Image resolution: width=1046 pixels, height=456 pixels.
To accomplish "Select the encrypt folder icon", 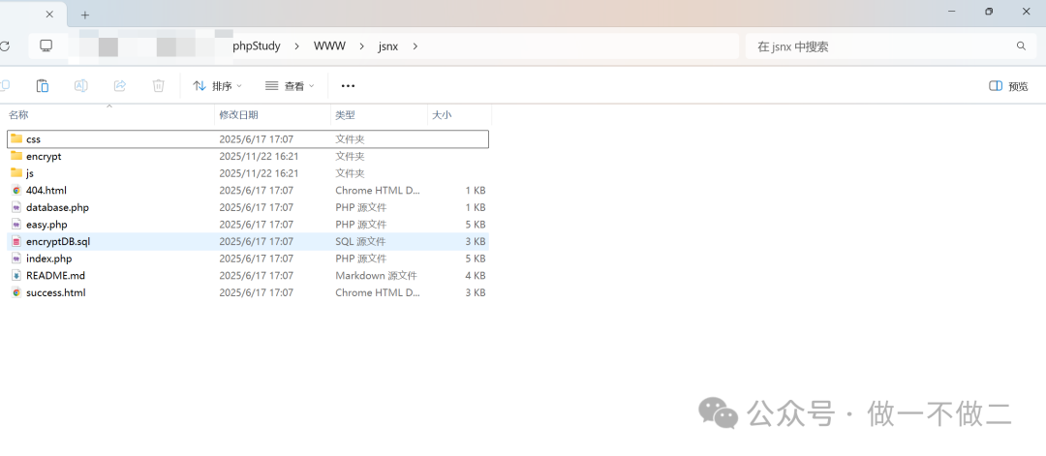I will tap(16, 156).
